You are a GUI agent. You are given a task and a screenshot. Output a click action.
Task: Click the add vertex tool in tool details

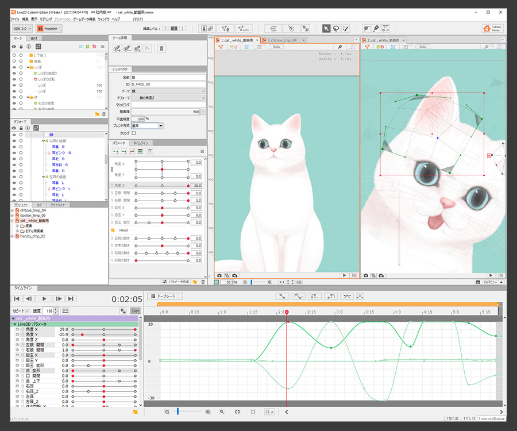117,48
